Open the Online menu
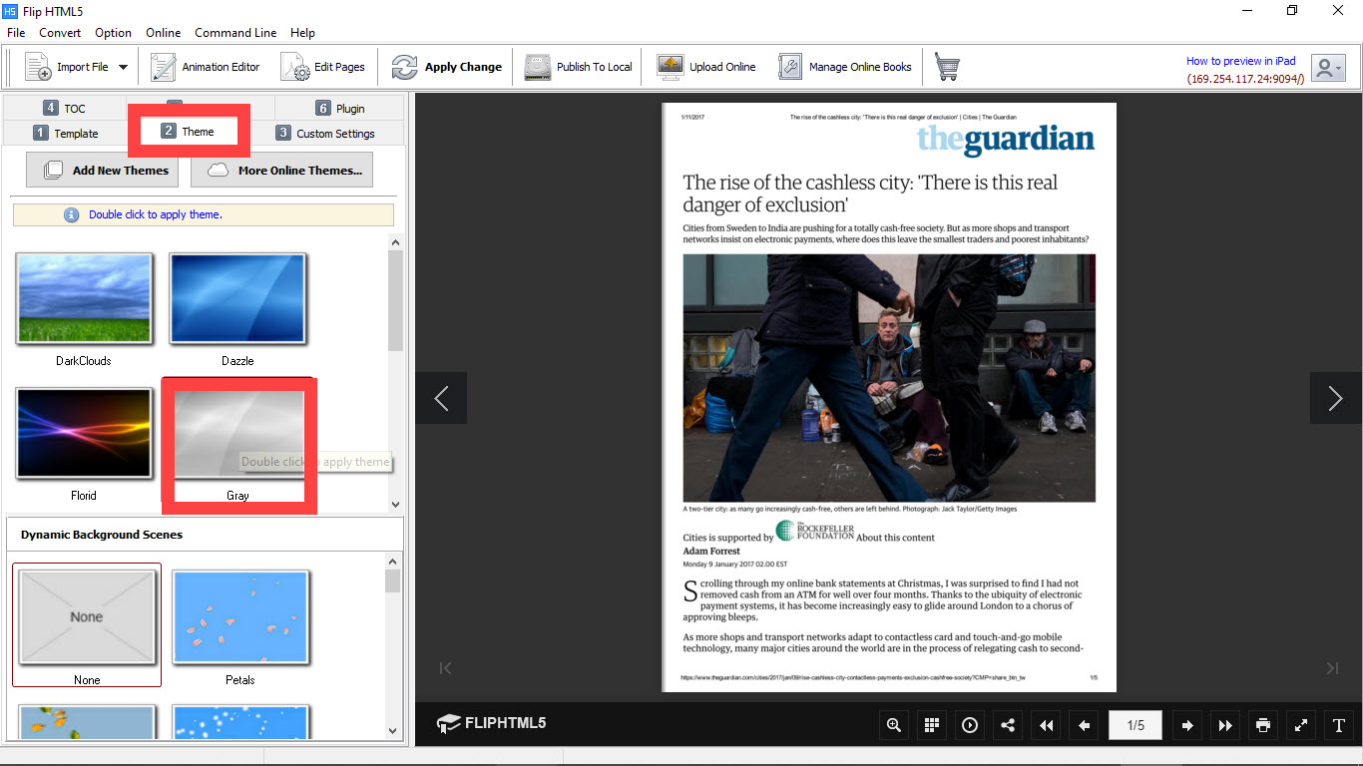The height and width of the screenshot is (766, 1363). coord(164,33)
